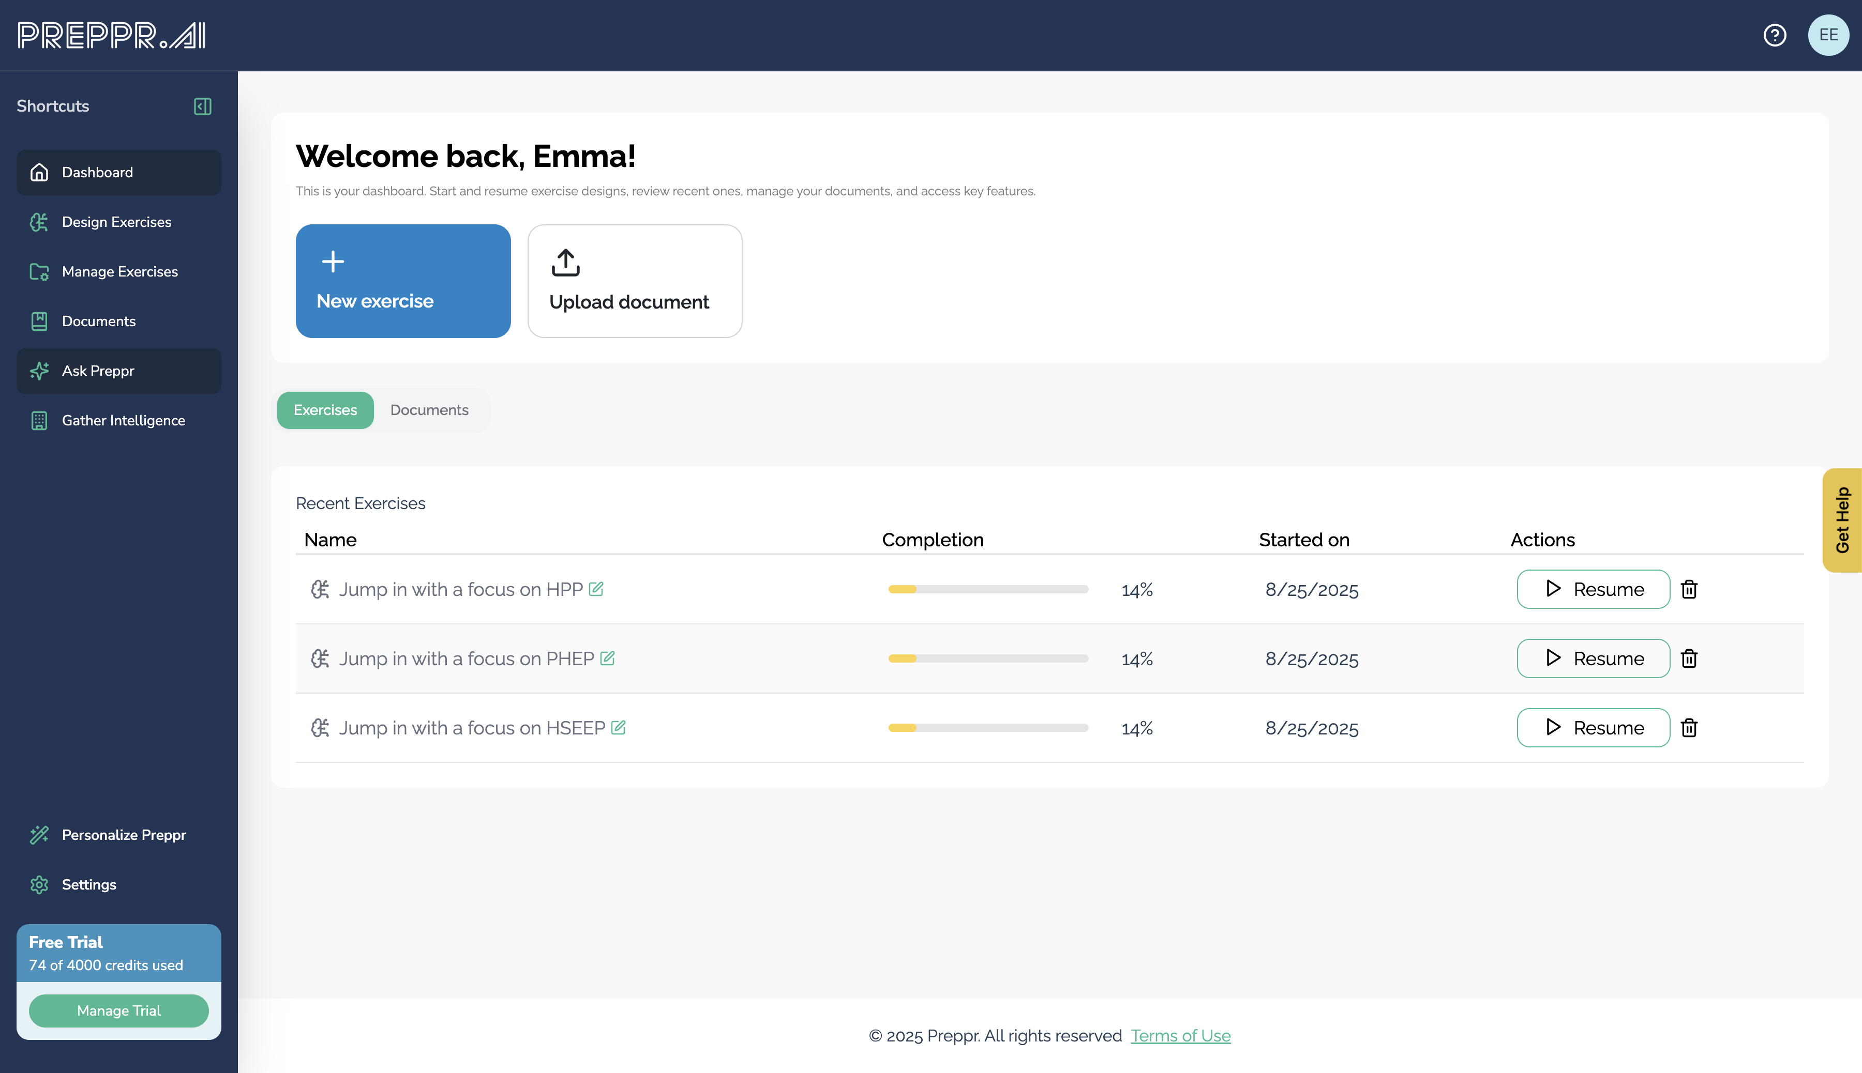Image resolution: width=1862 pixels, height=1073 pixels.
Task: Open Gather Intelligence page
Action: coord(119,421)
